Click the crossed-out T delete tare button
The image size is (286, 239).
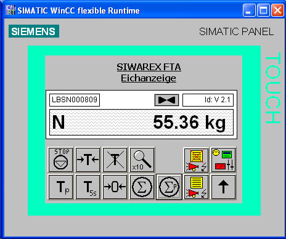pos(115,160)
